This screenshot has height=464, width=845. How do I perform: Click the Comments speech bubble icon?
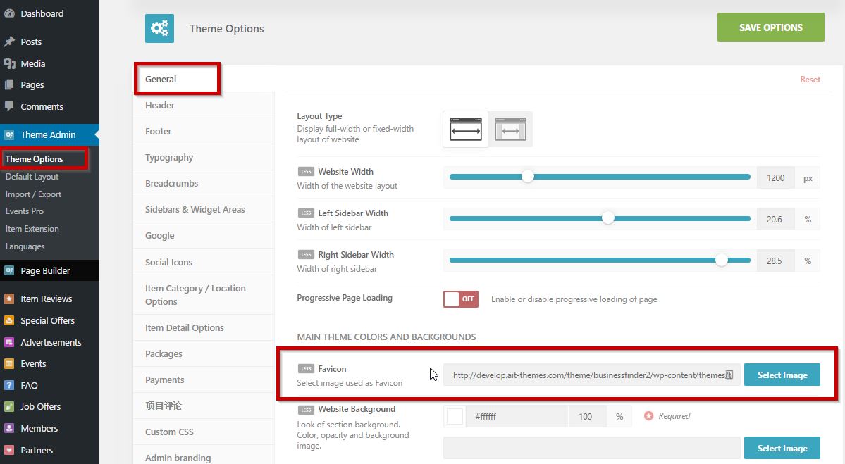9,106
